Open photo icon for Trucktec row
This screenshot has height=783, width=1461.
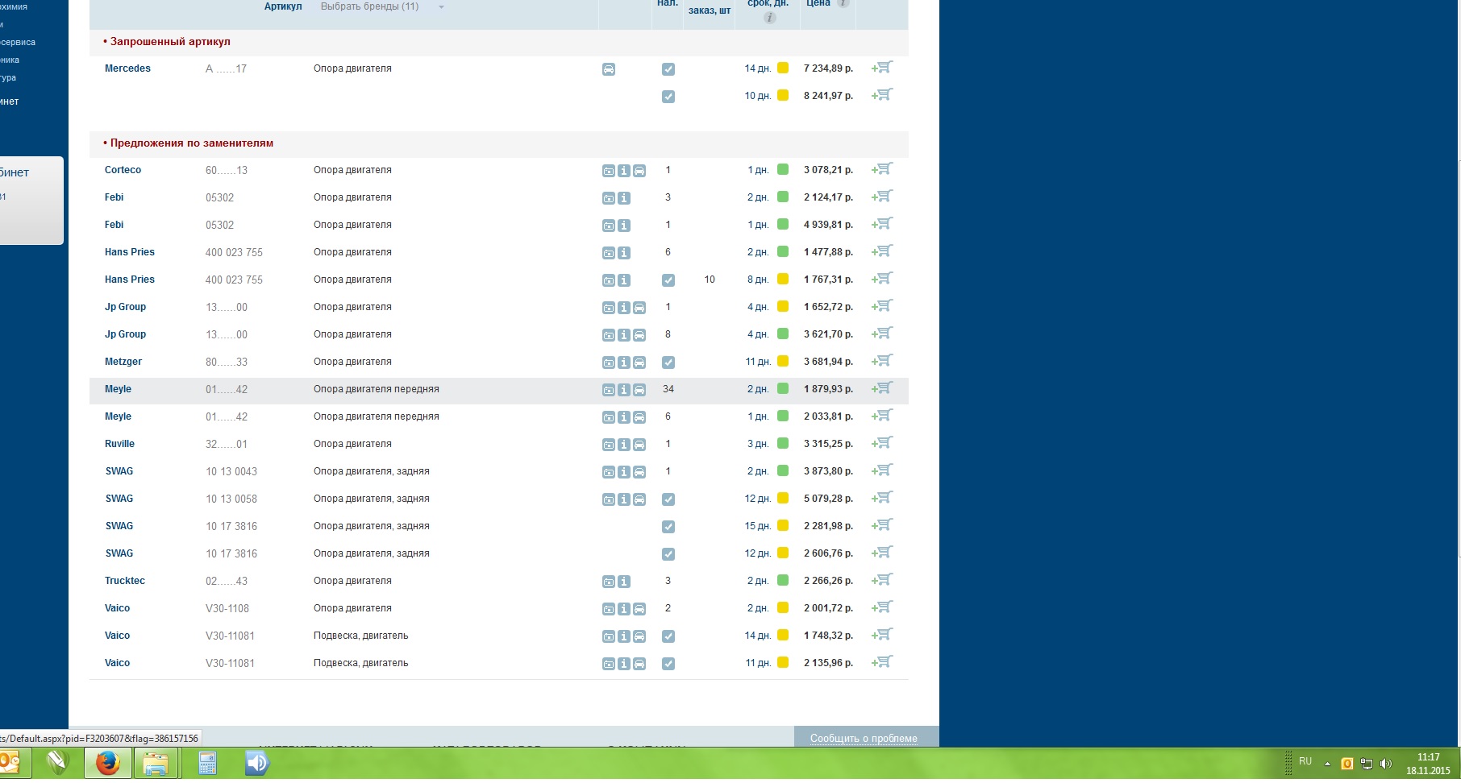(x=609, y=582)
